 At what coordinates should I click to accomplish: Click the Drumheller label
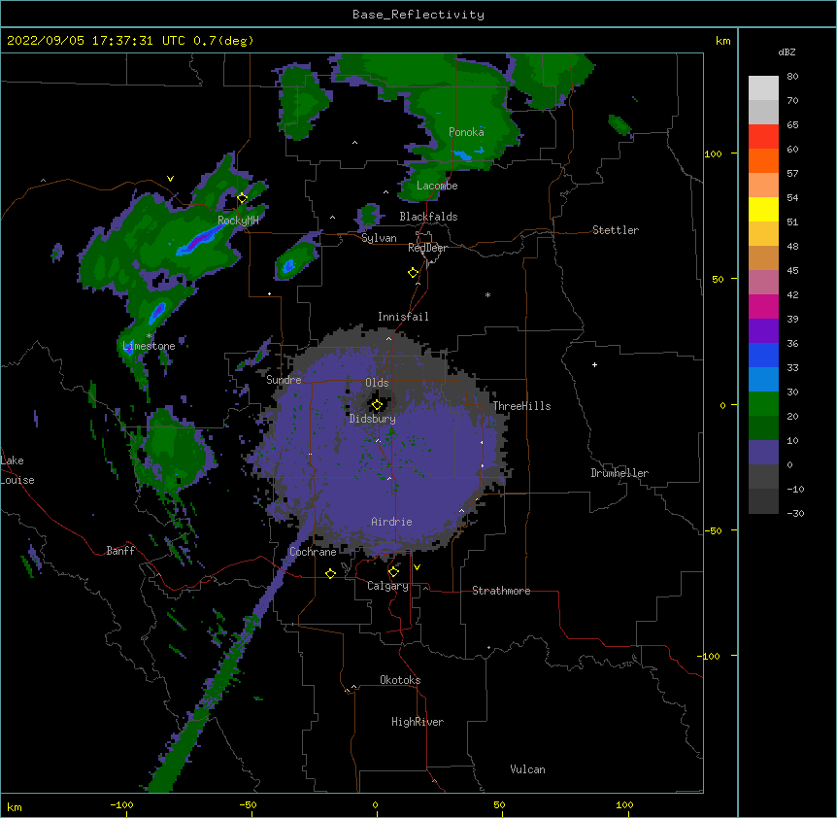619,473
